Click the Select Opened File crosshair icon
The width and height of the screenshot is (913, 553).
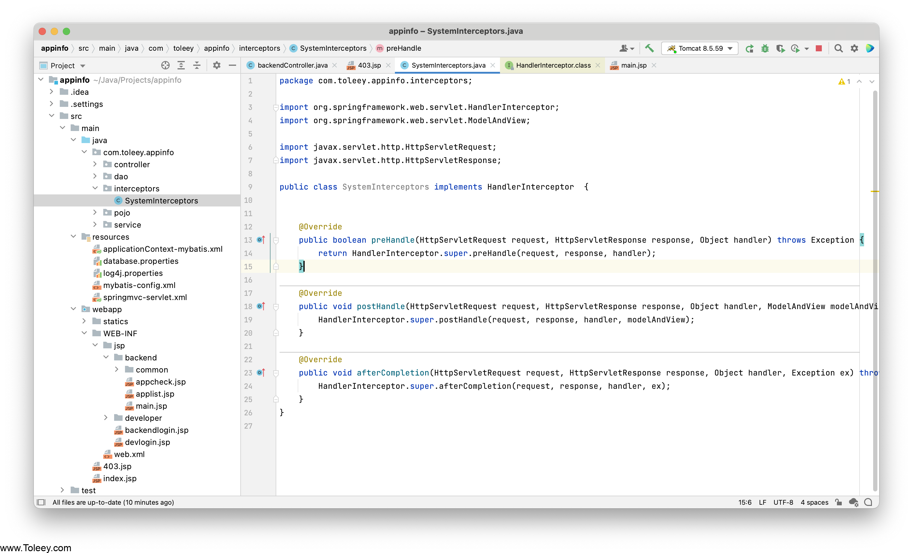pos(165,66)
